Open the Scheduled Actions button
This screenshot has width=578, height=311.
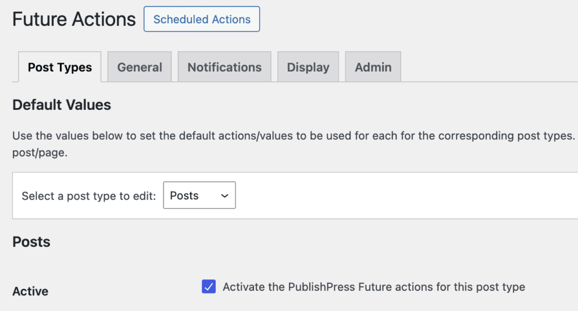click(202, 19)
